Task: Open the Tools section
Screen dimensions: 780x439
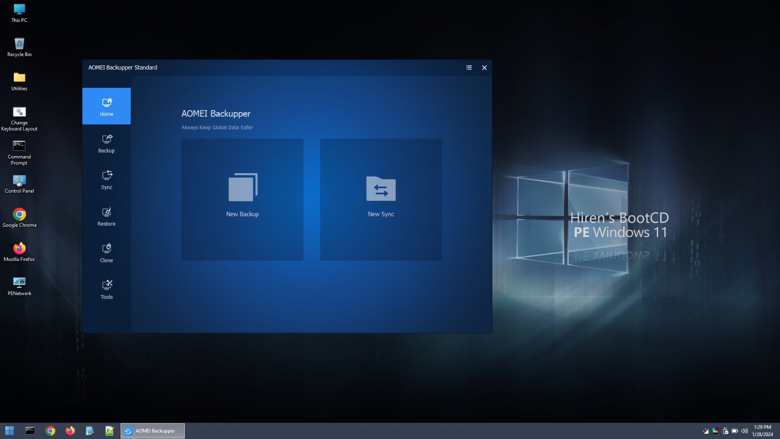Action: (x=106, y=290)
